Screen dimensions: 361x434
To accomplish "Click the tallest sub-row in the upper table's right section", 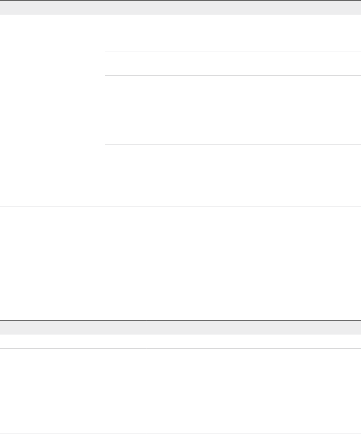I will point(233,110).
